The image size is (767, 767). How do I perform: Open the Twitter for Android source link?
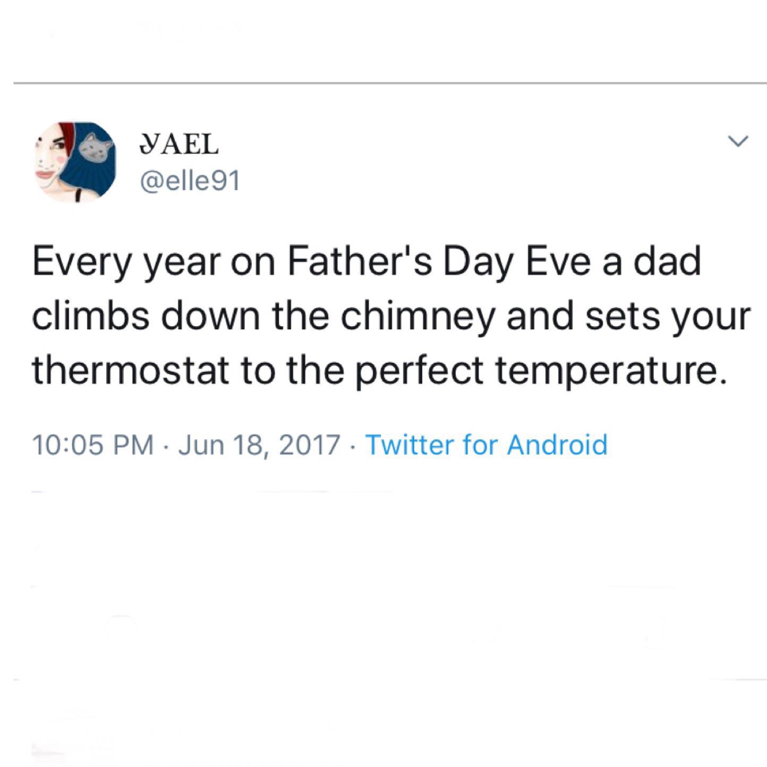click(486, 445)
